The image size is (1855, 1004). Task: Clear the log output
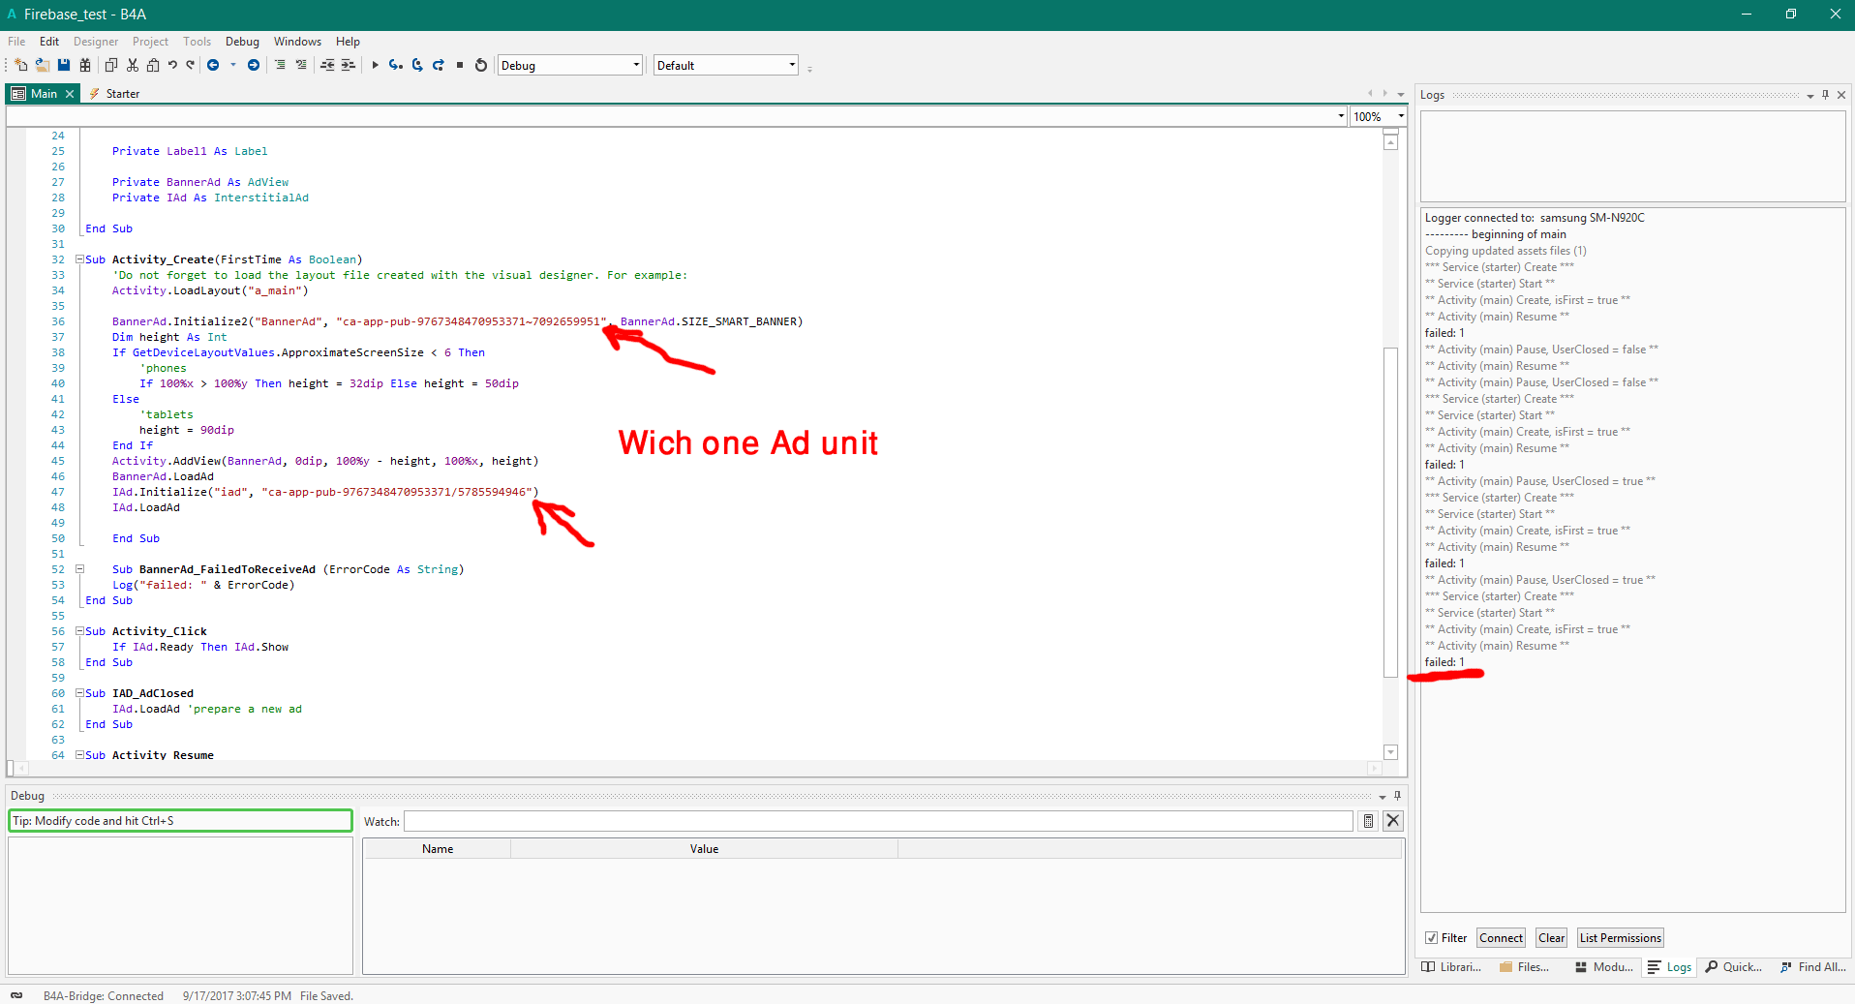1550,937
